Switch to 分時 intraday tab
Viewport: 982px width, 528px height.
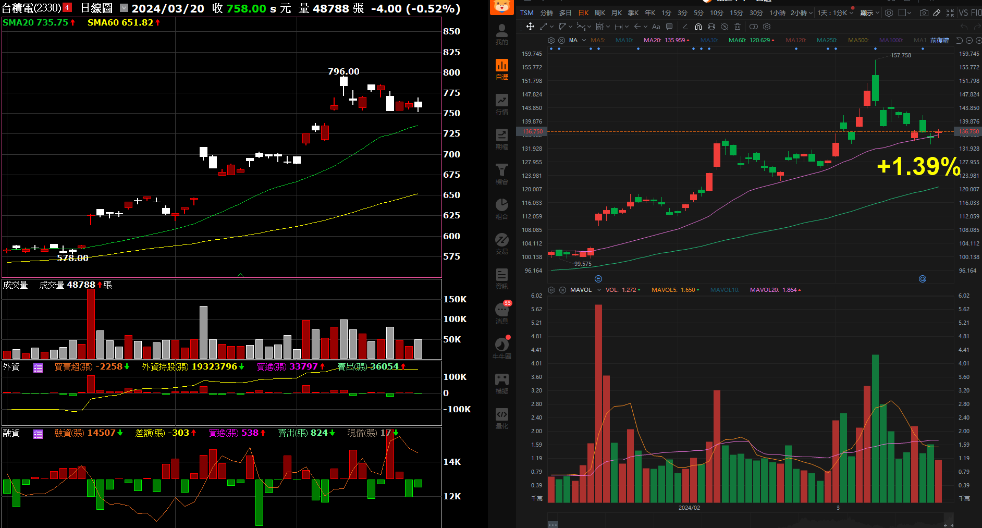(x=547, y=13)
